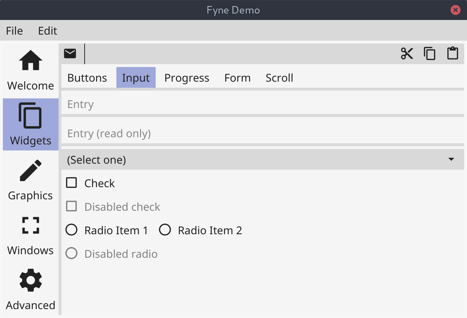This screenshot has width=467, height=318.
Task: Click the copy icon in toolbar
Action: 430,54
